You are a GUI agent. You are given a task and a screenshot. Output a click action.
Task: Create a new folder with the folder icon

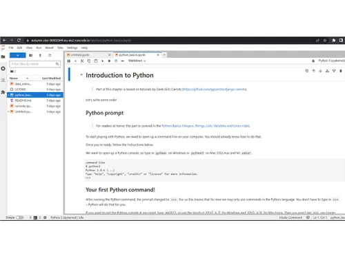pos(30,55)
